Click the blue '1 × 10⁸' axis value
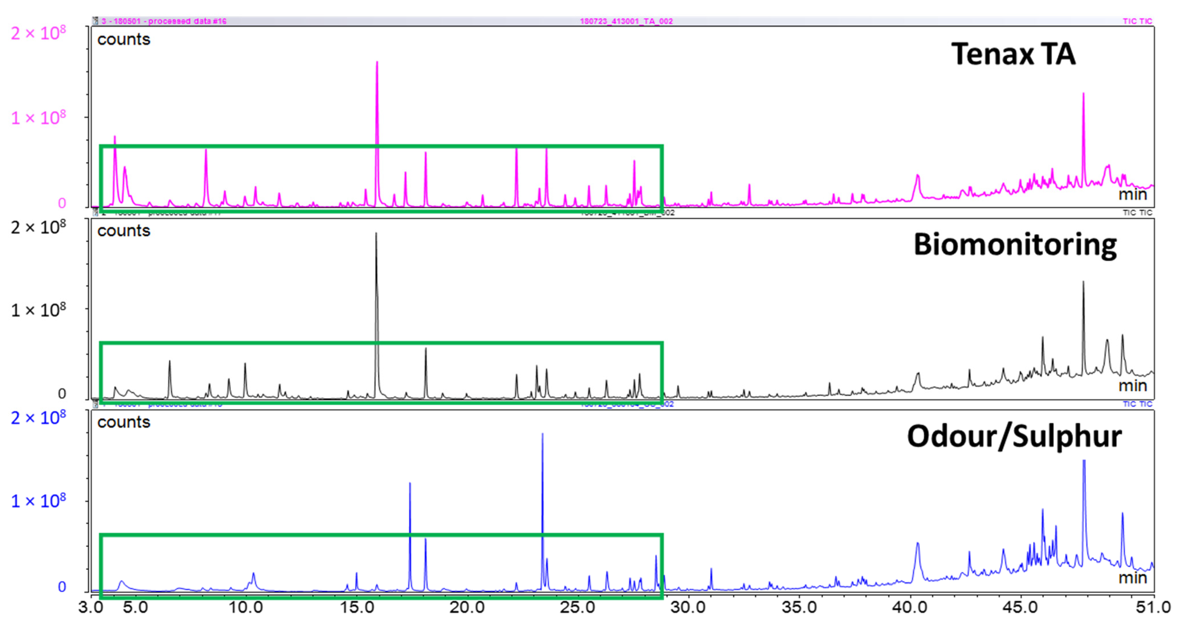Screen dimensions: 1178x628 (x=38, y=501)
